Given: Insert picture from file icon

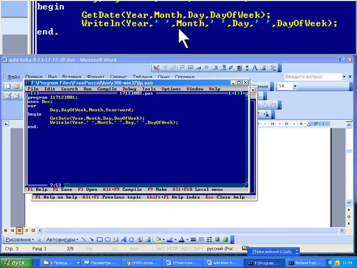Looking at the screenshot, I should click(x=148, y=239).
